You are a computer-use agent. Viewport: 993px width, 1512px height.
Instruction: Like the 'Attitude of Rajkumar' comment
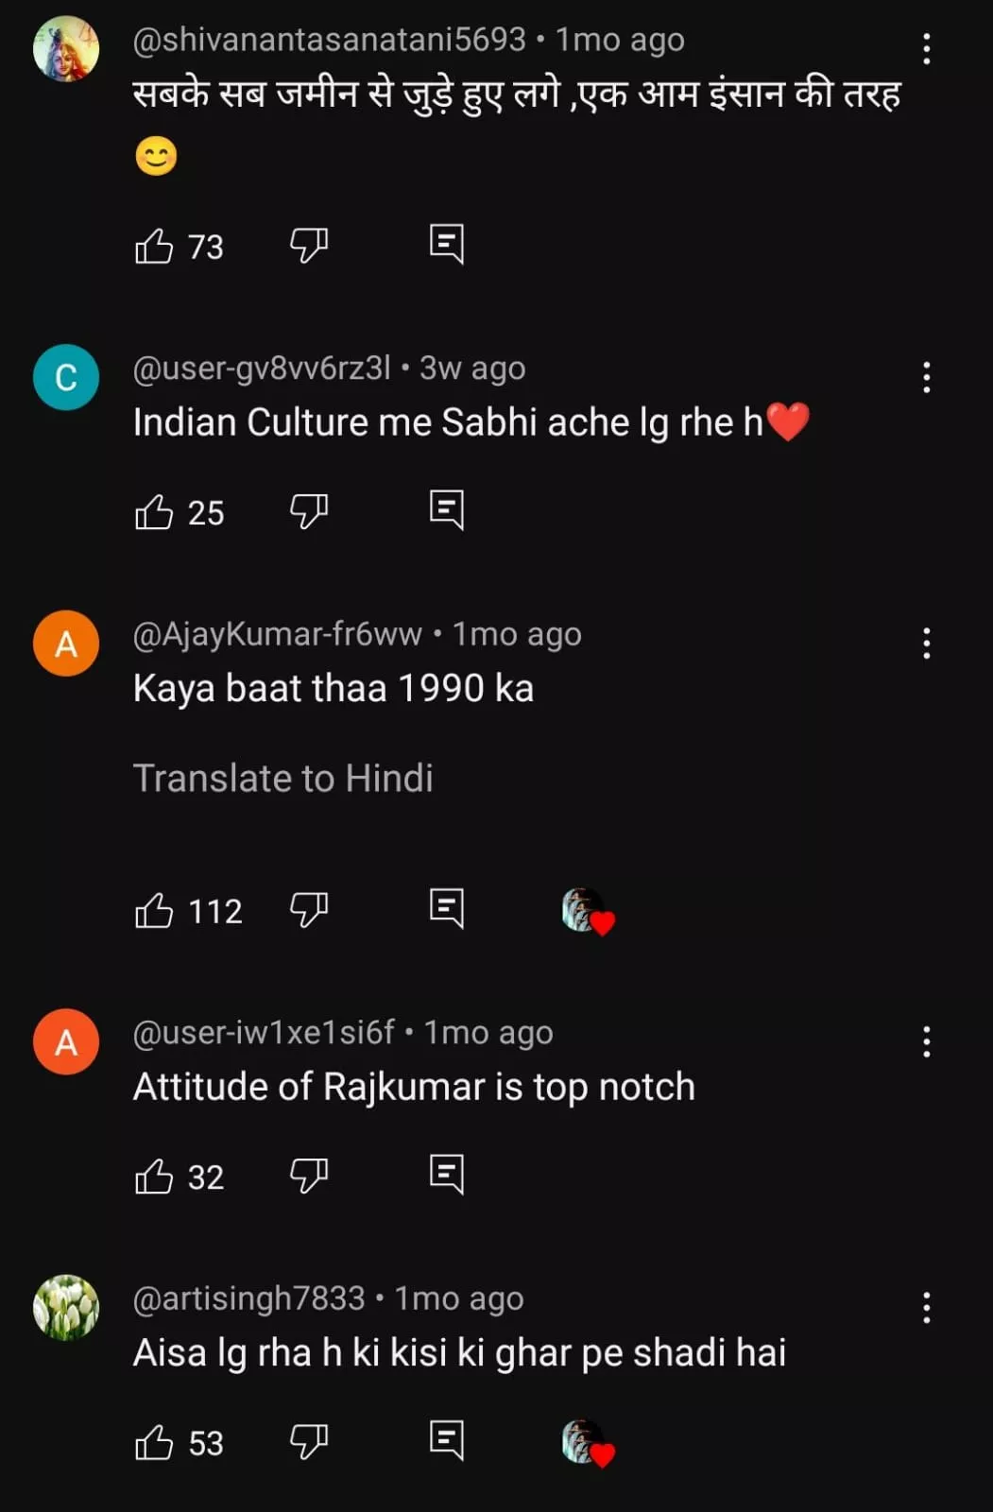(x=154, y=1177)
